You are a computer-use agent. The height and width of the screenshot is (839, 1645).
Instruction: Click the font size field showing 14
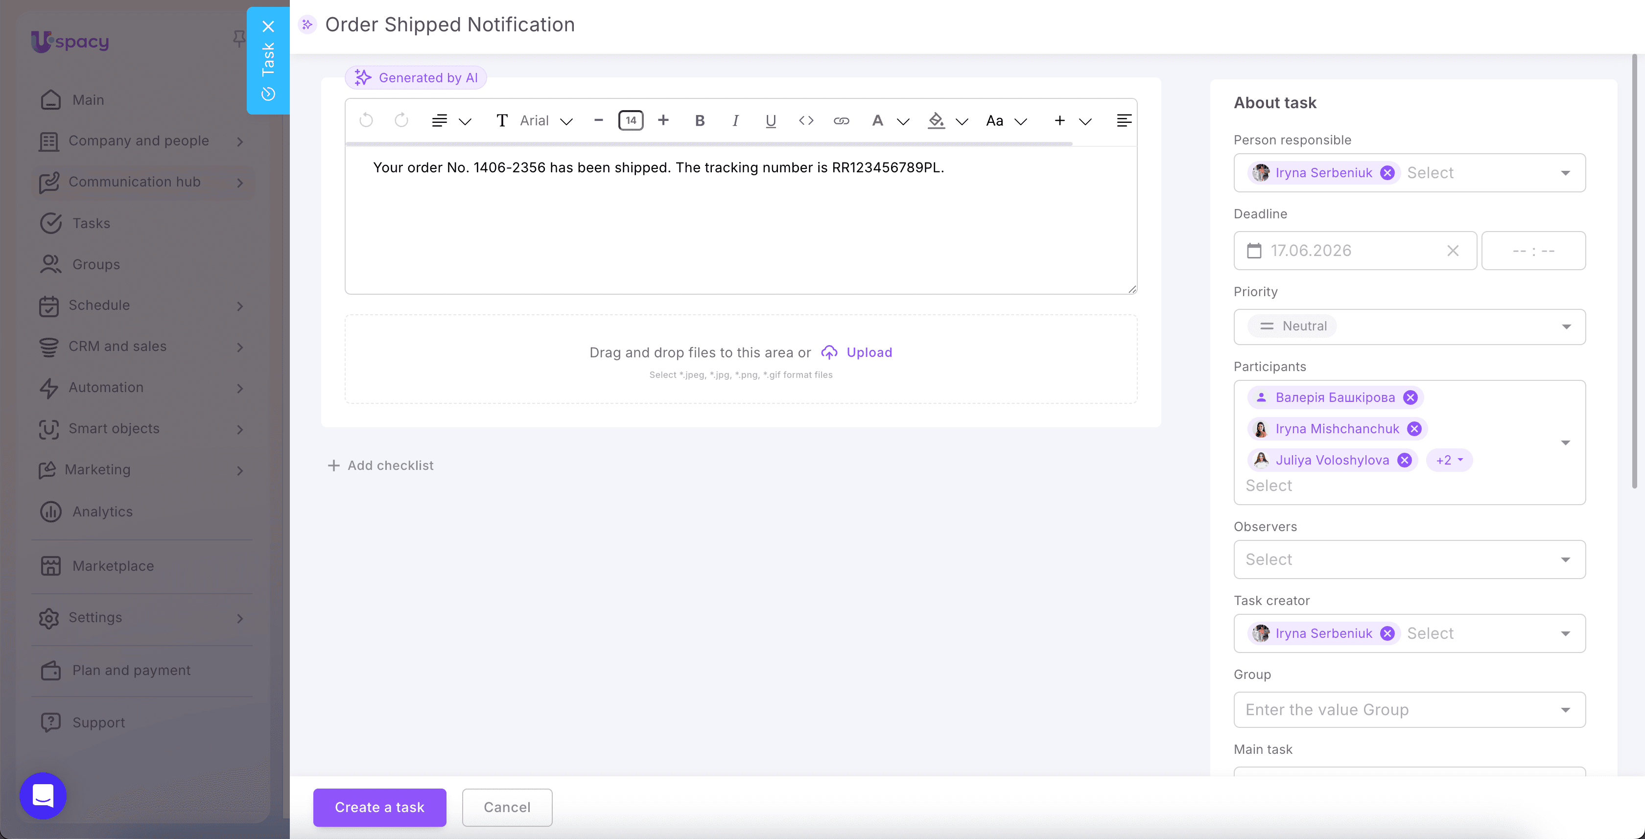pyautogui.click(x=630, y=120)
